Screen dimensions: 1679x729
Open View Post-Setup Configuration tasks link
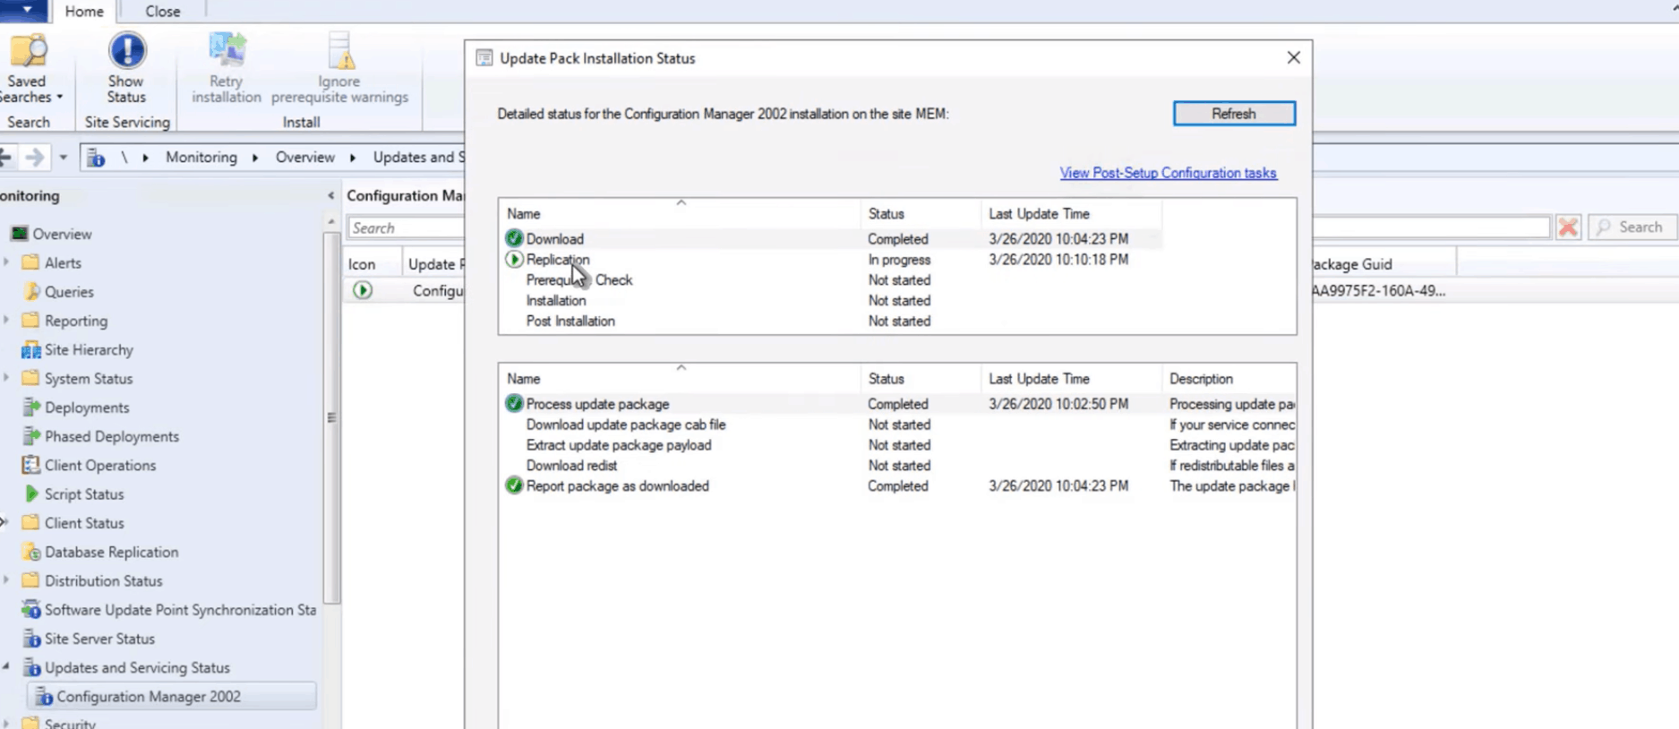(x=1168, y=173)
